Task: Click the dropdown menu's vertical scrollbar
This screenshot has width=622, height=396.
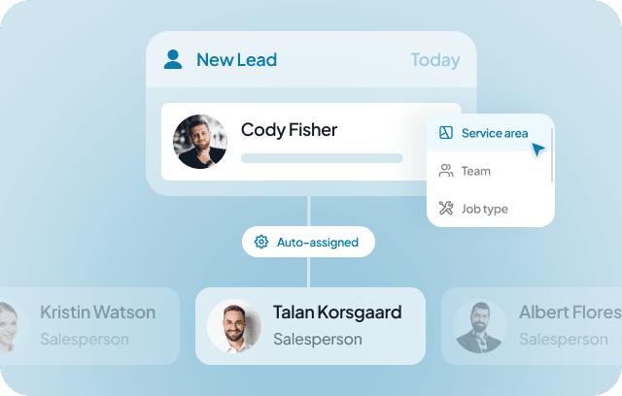Action: [553, 153]
